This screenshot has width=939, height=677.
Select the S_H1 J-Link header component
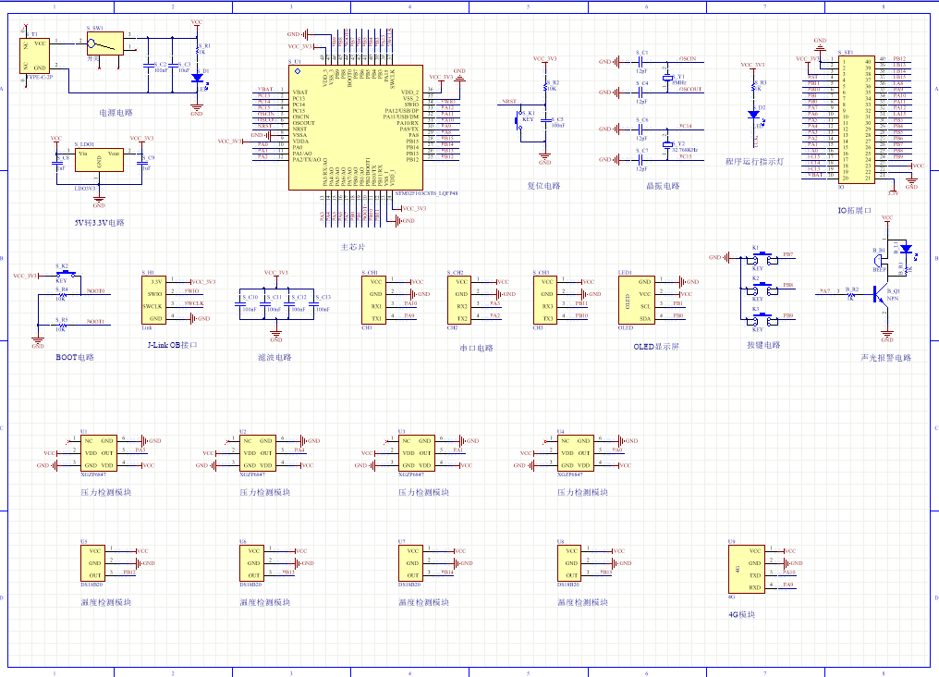[154, 301]
